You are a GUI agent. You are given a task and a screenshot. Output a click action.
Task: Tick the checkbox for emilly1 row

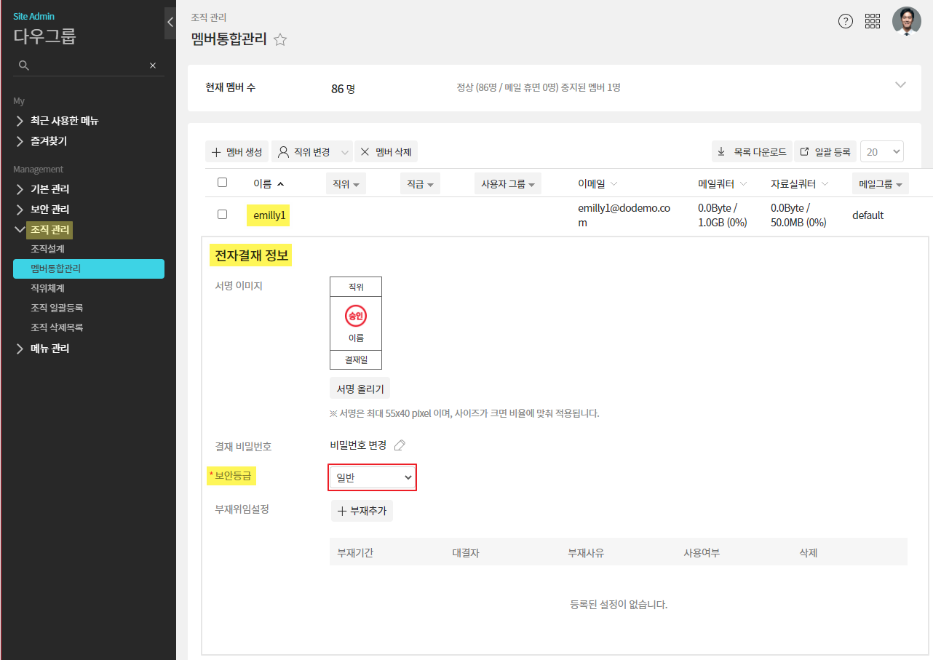coord(223,215)
